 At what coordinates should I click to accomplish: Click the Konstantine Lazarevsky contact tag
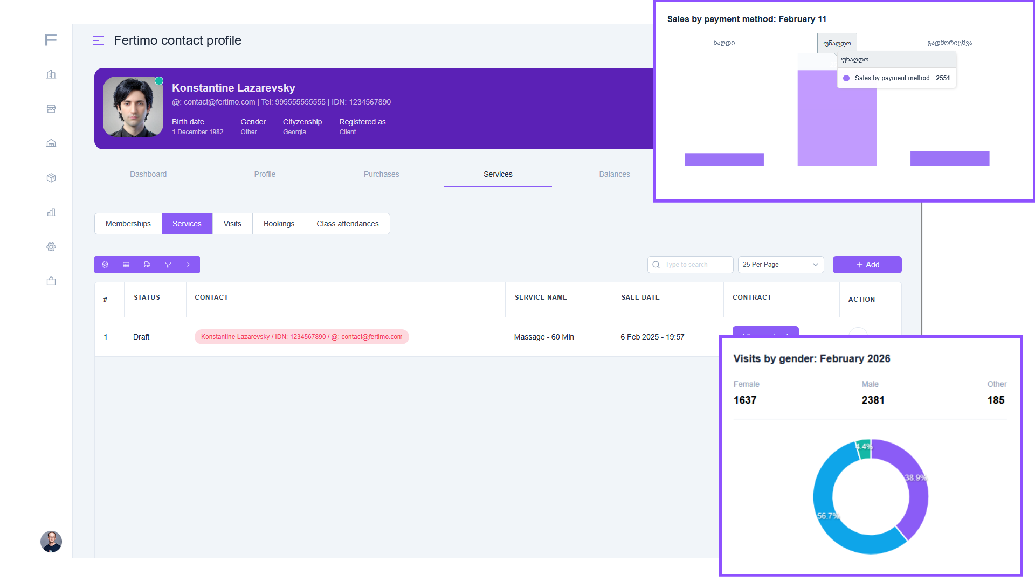tap(301, 337)
